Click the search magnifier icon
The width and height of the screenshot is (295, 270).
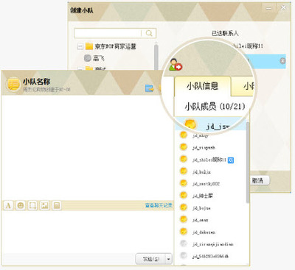pos(149,33)
